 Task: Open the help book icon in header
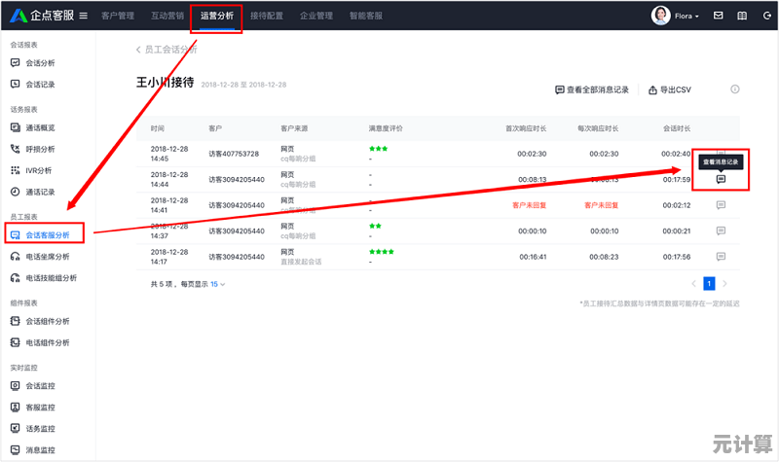click(x=742, y=16)
